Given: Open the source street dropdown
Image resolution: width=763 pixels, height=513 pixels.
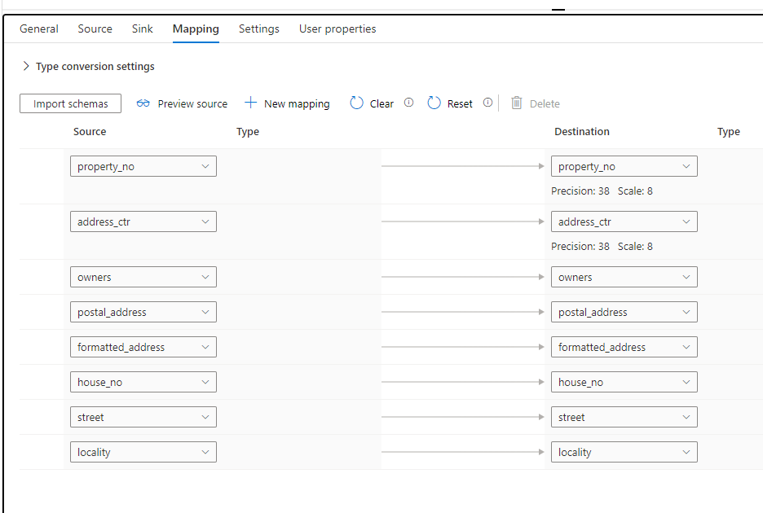Looking at the screenshot, I should click(143, 417).
